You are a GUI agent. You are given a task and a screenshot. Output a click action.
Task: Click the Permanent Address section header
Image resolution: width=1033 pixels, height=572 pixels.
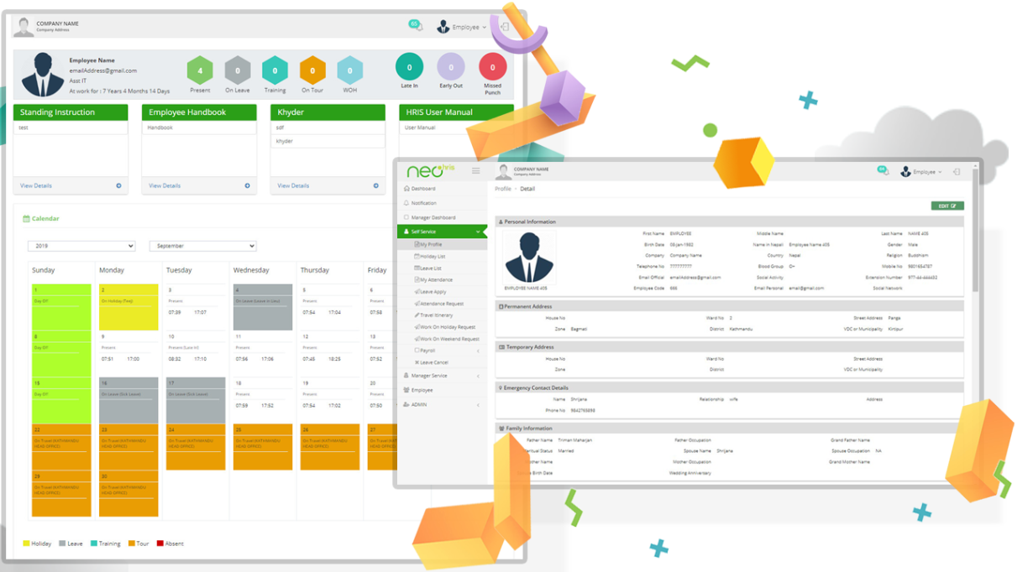pyautogui.click(x=729, y=307)
